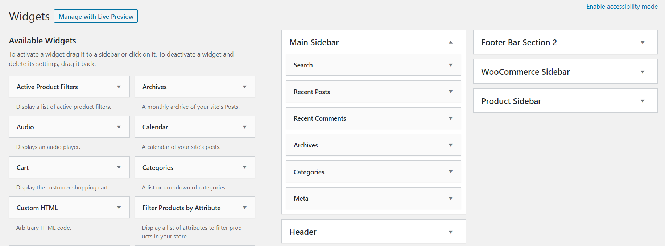The width and height of the screenshot is (665, 246).
Task: Expand the Footer Bar Section 2 panel
Action: (x=642, y=42)
